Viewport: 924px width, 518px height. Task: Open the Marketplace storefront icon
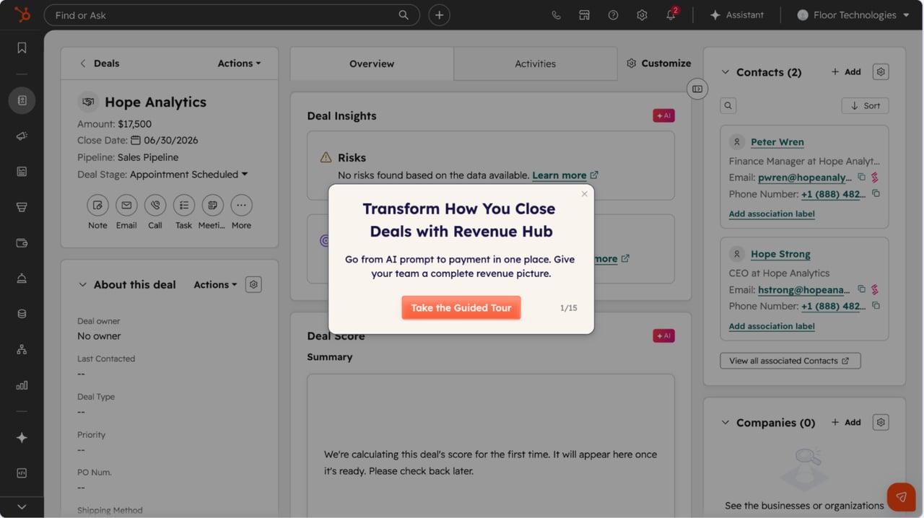pos(585,15)
